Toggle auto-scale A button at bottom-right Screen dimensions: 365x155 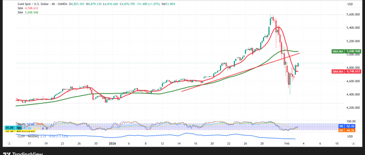coord(353,143)
